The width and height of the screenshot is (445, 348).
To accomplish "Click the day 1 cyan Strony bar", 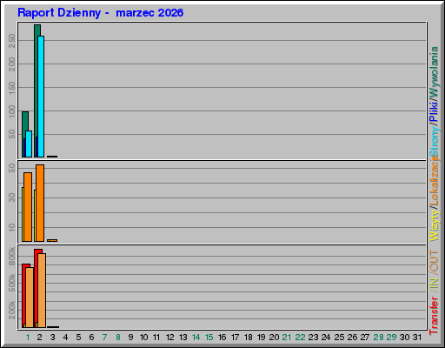I will pyautogui.click(x=29, y=144).
